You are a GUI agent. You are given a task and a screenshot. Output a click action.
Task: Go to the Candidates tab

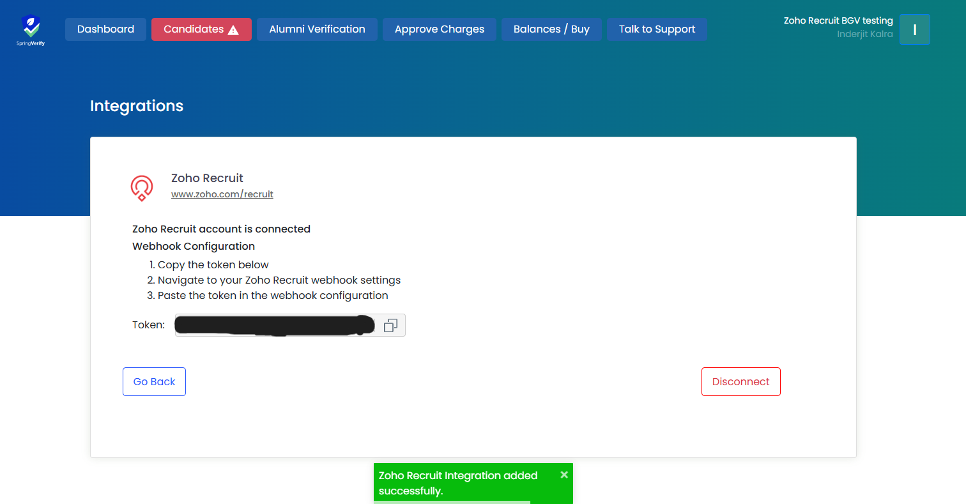(x=201, y=29)
